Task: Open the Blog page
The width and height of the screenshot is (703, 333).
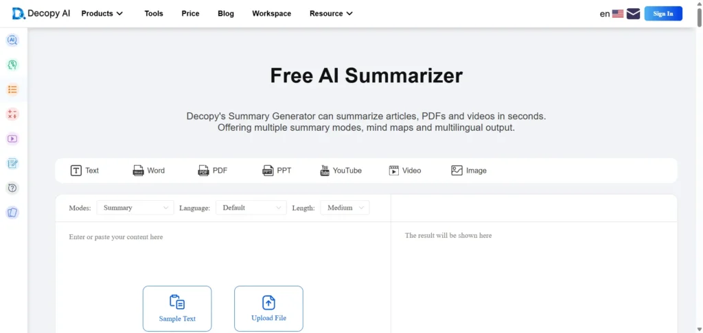Action: coord(226,14)
